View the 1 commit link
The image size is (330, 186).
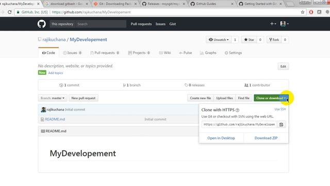(x=69, y=85)
